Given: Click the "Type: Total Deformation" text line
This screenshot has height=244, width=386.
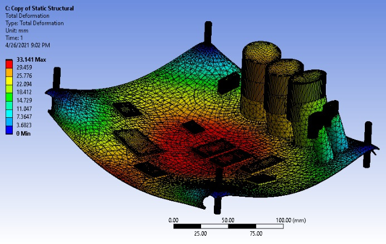Looking at the screenshot, I should click(x=34, y=23).
